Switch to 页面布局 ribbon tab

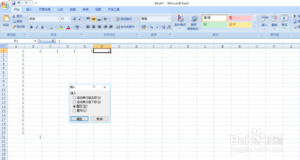(x=45, y=9)
